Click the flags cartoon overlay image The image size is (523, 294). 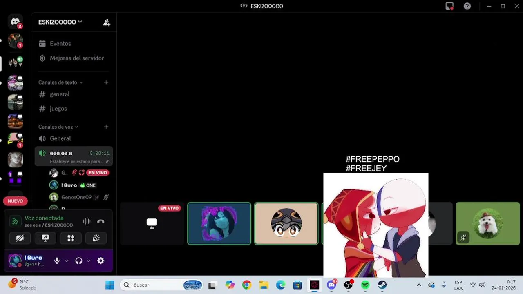(x=376, y=225)
